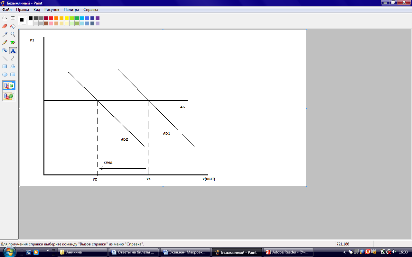Viewport: 412px width, 257px height.
Task: Open the Рисунок menu
Action: tap(52, 10)
